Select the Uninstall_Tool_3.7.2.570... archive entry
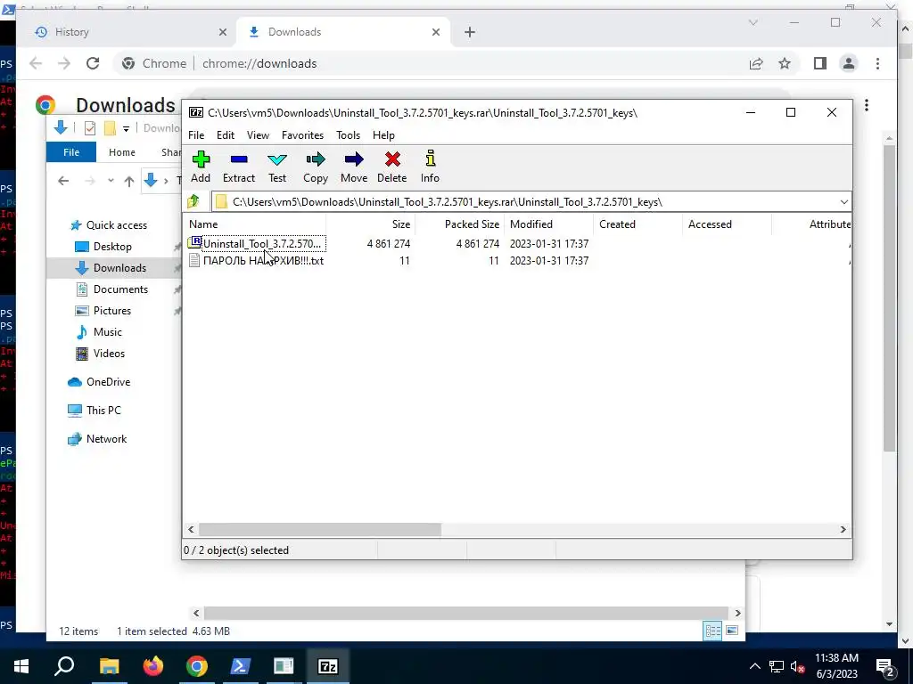Viewport: 913px width, 684px height. (256, 244)
